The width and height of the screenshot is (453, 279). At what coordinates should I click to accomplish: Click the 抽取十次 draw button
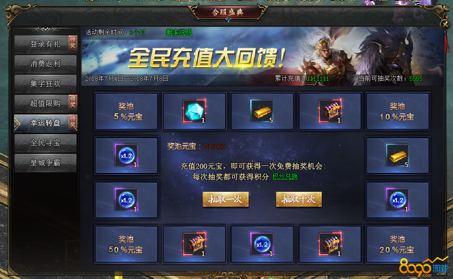pos(299,199)
